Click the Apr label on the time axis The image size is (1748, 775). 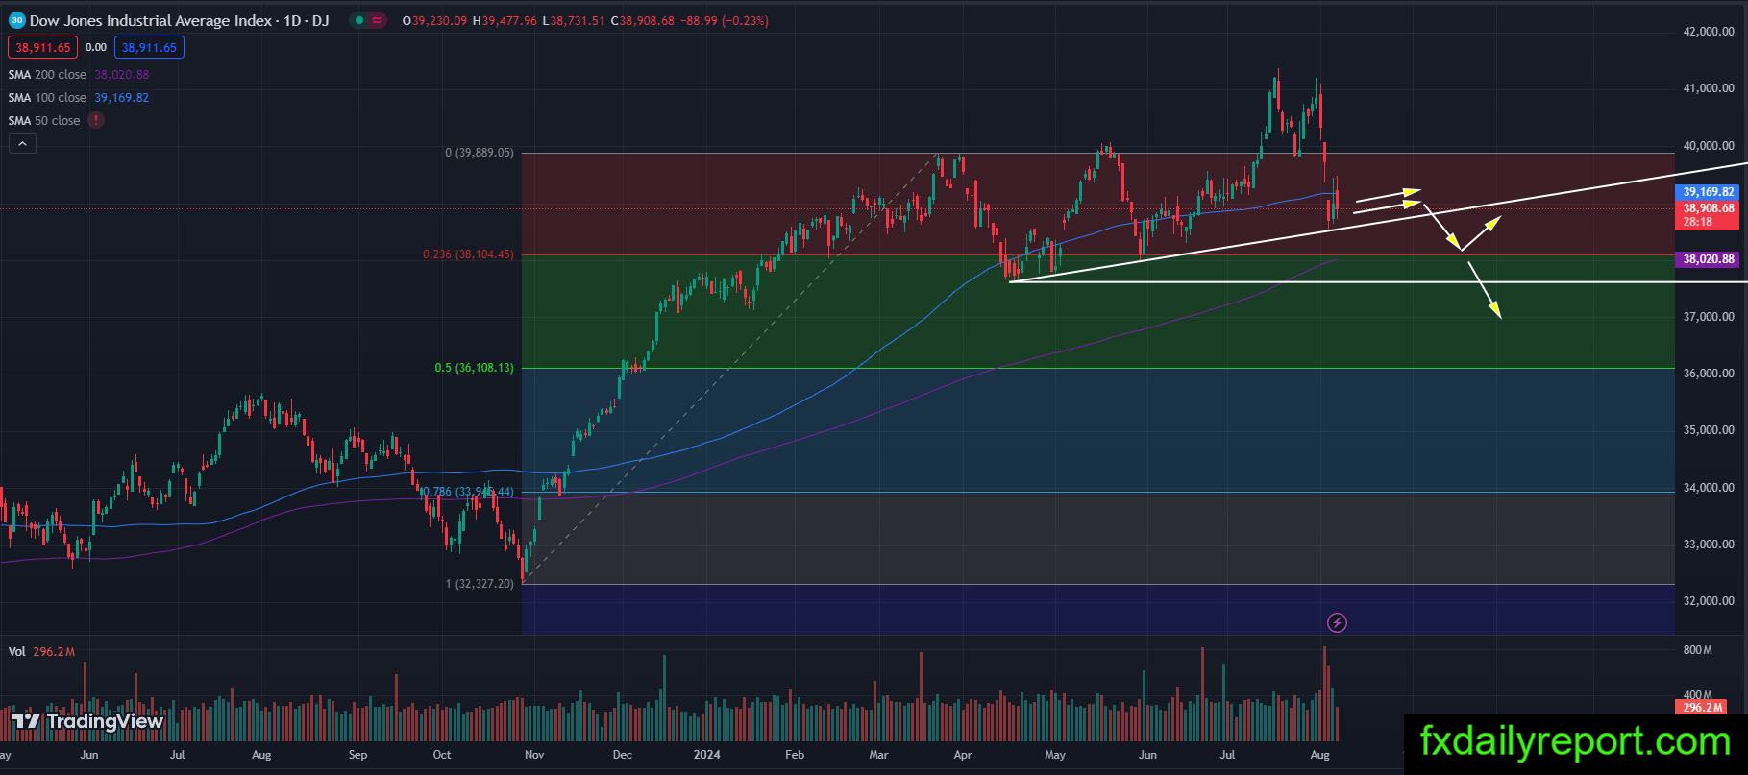point(962,755)
